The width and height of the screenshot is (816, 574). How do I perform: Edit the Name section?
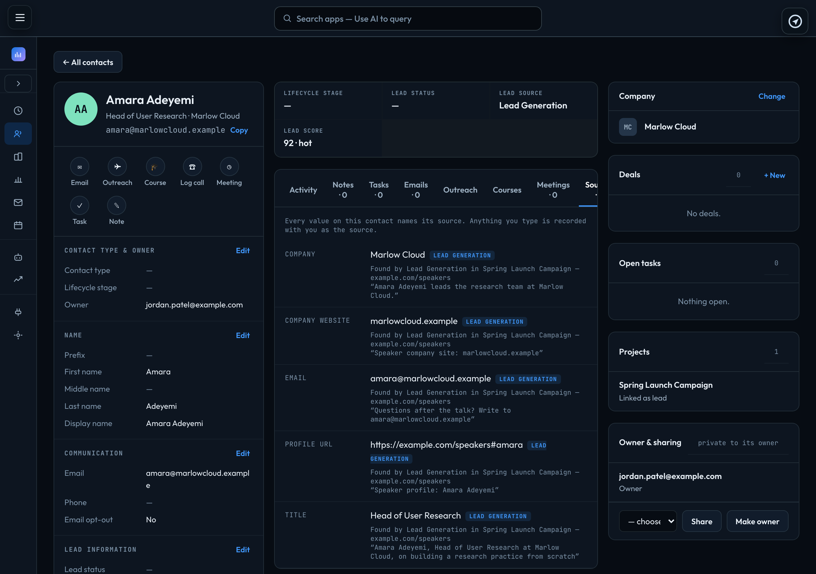point(243,335)
